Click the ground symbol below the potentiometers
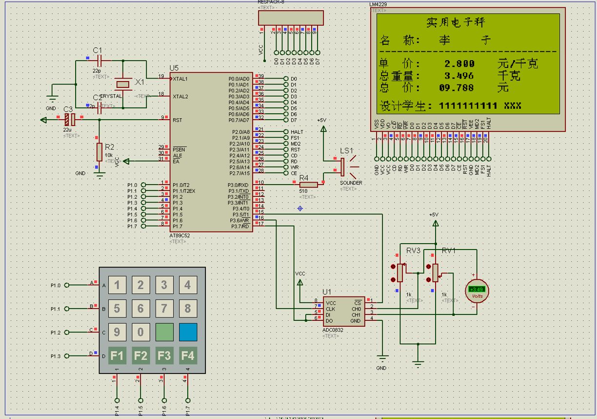 [418, 363]
